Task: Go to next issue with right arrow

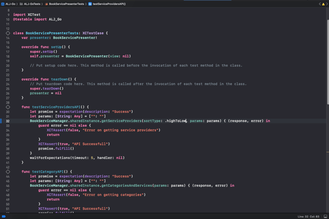Action: point(327,4)
